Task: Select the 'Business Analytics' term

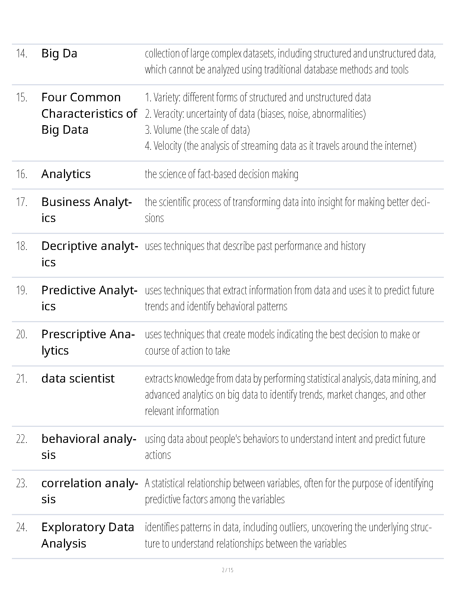Action: pyautogui.click(x=86, y=210)
